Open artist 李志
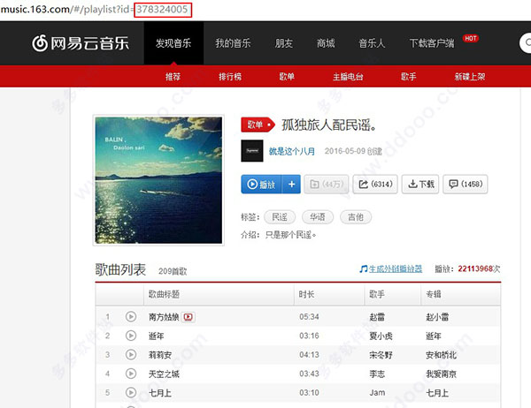Image resolution: width=531 pixels, height=408 pixels. [377, 374]
